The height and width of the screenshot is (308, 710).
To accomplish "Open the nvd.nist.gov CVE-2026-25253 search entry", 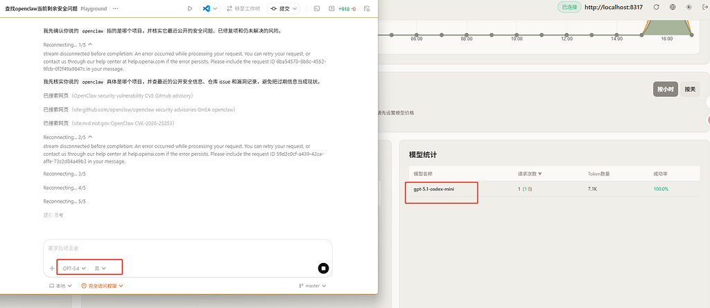I will 109,123.
